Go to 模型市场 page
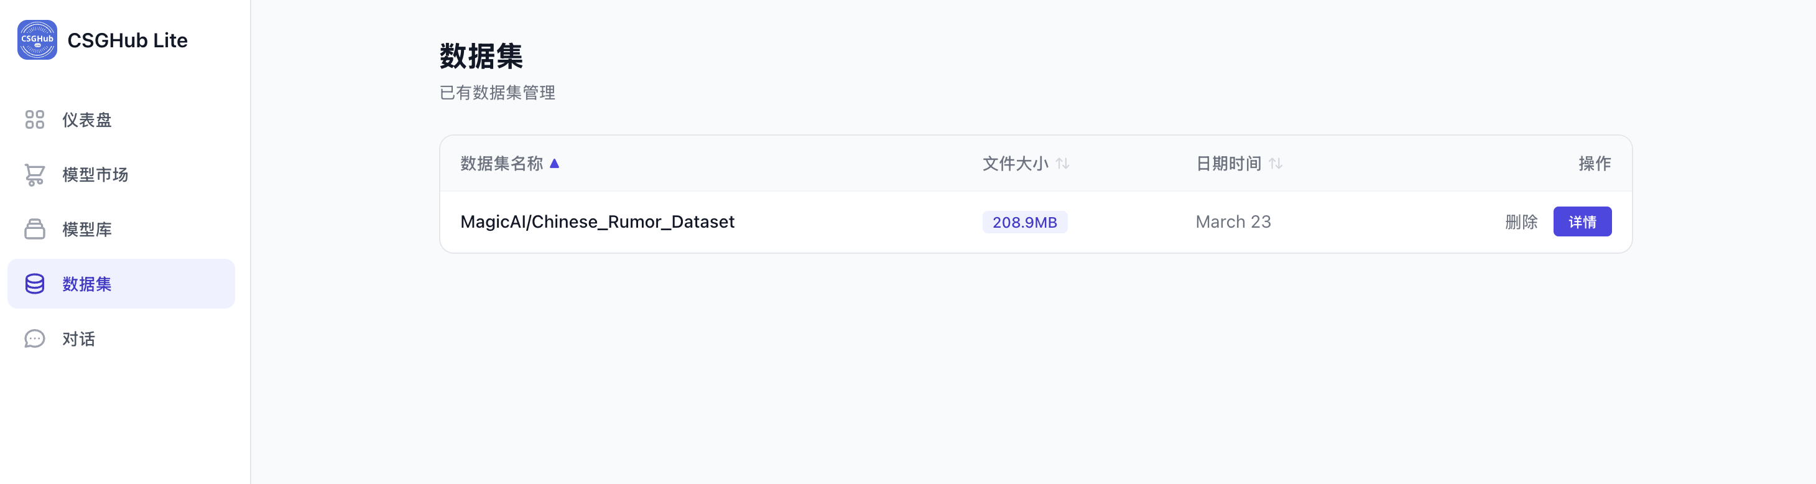The width and height of the screenshot is (1816, 484). click(95, 174)
